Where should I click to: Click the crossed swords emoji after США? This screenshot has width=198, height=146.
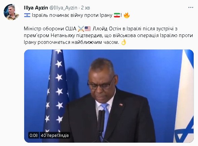[81, 29]
